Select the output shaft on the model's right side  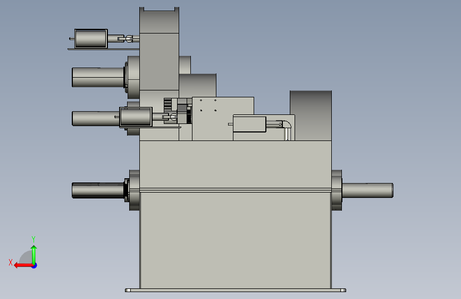(367, 190)
